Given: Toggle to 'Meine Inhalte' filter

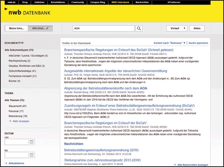Looking at the screenshot, I should [x=16, y=28].
